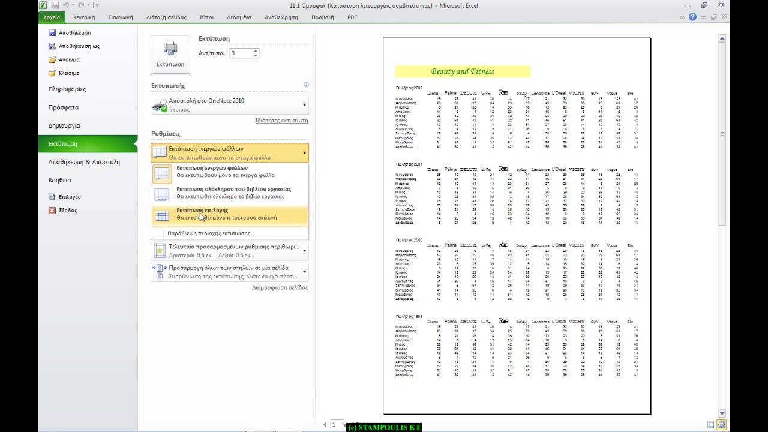Open the printer dropdown showing OneNote 2010
This screenshot has width=768, height=432.
230,105
